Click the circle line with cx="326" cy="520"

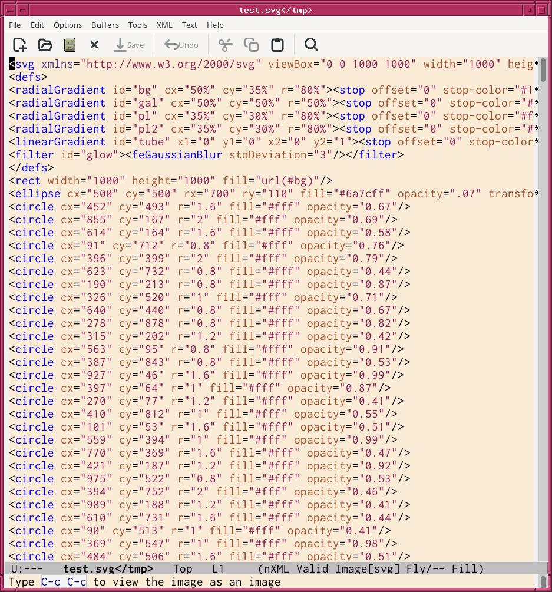203,297
